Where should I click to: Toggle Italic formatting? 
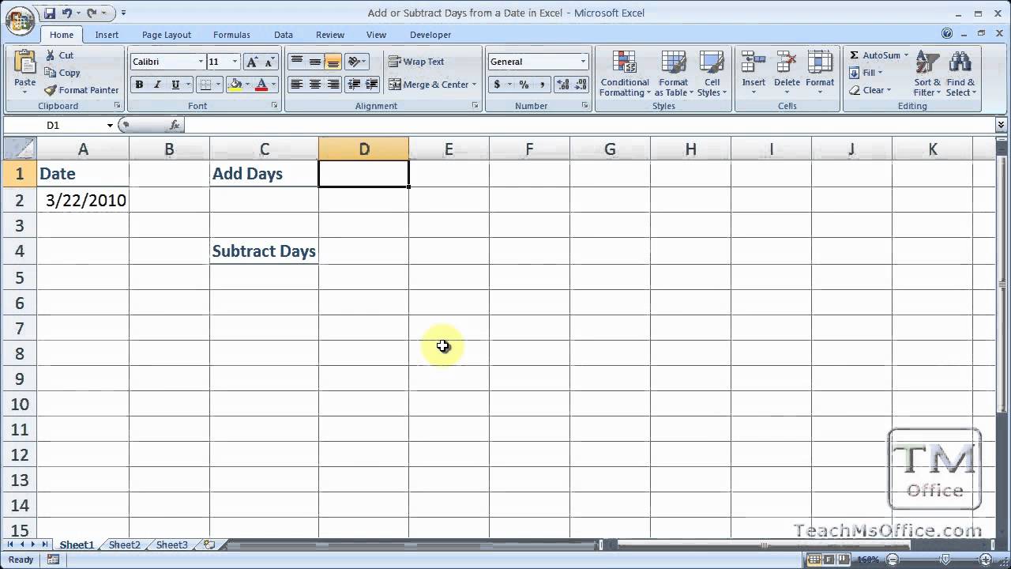[157, 85]
